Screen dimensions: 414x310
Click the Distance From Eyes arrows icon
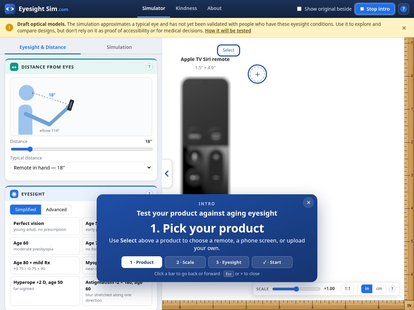[14, 67]
